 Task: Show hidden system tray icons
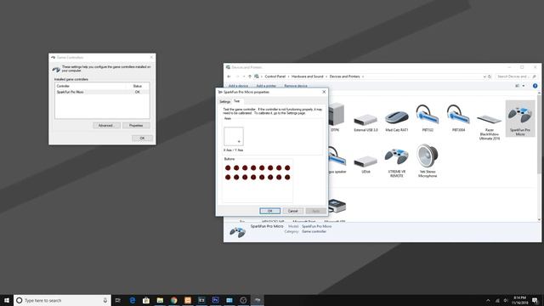click(488, 300)
